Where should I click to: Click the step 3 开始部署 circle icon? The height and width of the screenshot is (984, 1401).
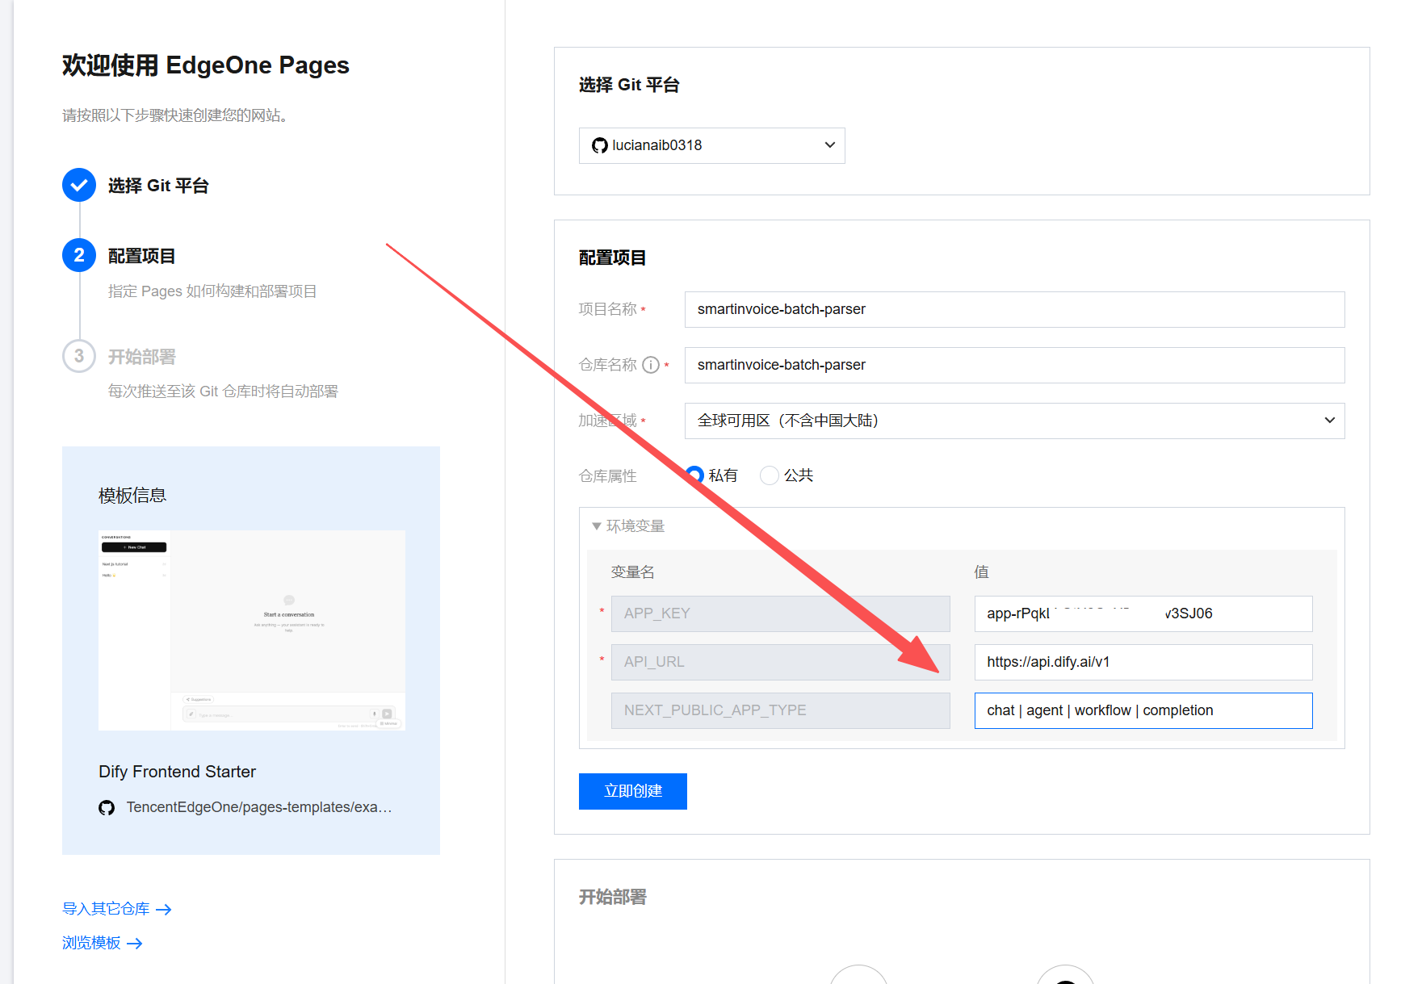pos(79,356)
